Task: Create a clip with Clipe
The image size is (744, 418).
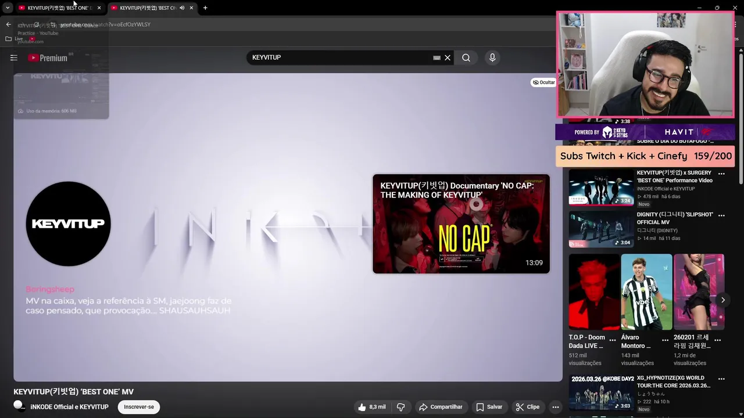Action: tap(528, 407)
